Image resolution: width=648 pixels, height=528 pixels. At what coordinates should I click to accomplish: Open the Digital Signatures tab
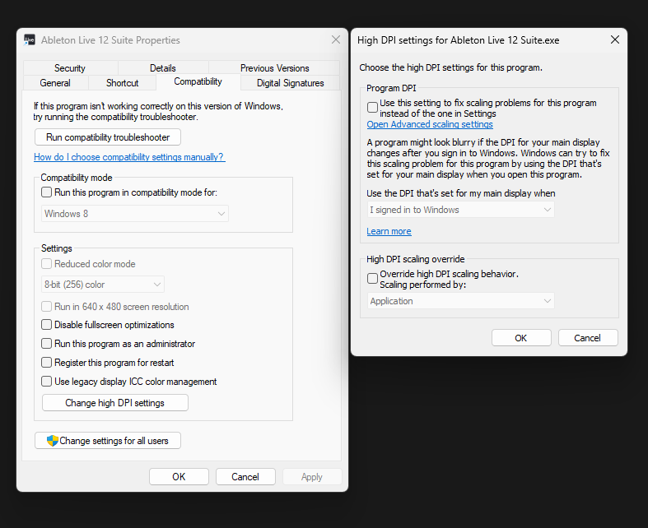coord(290,83)
